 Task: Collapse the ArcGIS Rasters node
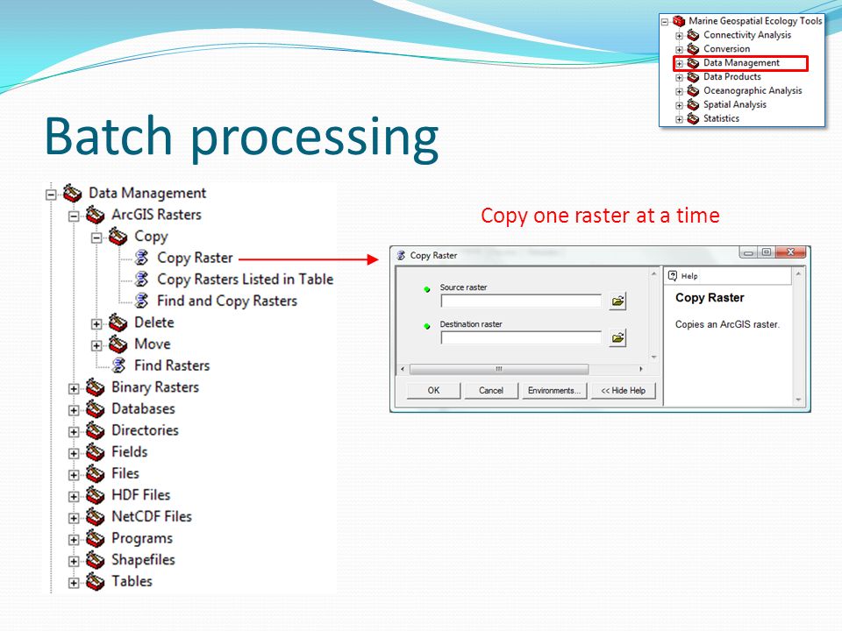74,216
